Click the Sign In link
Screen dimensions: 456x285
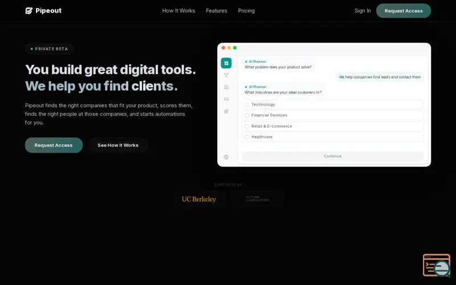363,11
